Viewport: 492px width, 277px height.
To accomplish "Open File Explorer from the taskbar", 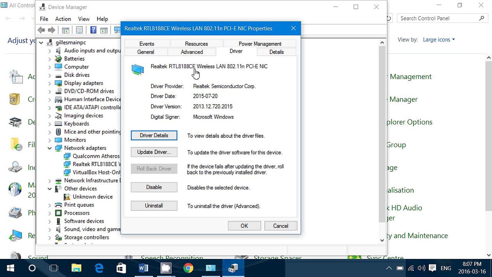I will [x=76, y=268].
